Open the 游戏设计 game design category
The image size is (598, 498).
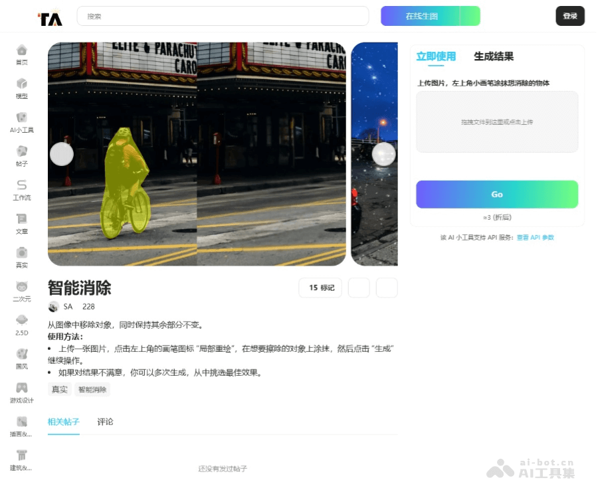(x=22, y=394)
